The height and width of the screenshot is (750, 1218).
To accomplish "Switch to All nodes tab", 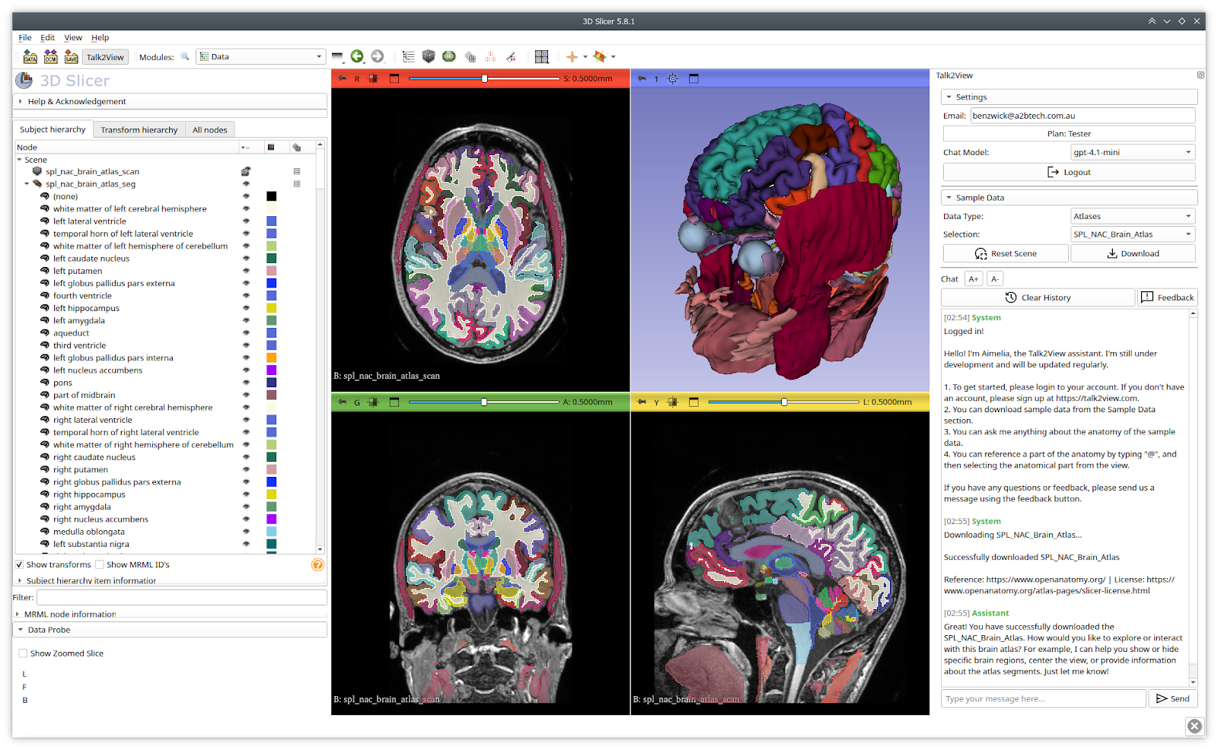I will tap(210, 130).
